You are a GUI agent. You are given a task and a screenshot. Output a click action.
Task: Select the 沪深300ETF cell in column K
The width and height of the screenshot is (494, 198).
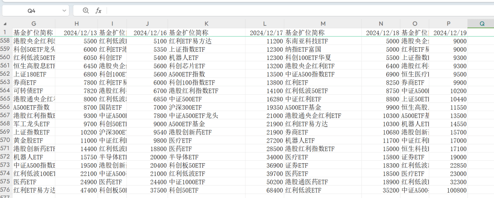pyautogui.click(x=206, y=107)
